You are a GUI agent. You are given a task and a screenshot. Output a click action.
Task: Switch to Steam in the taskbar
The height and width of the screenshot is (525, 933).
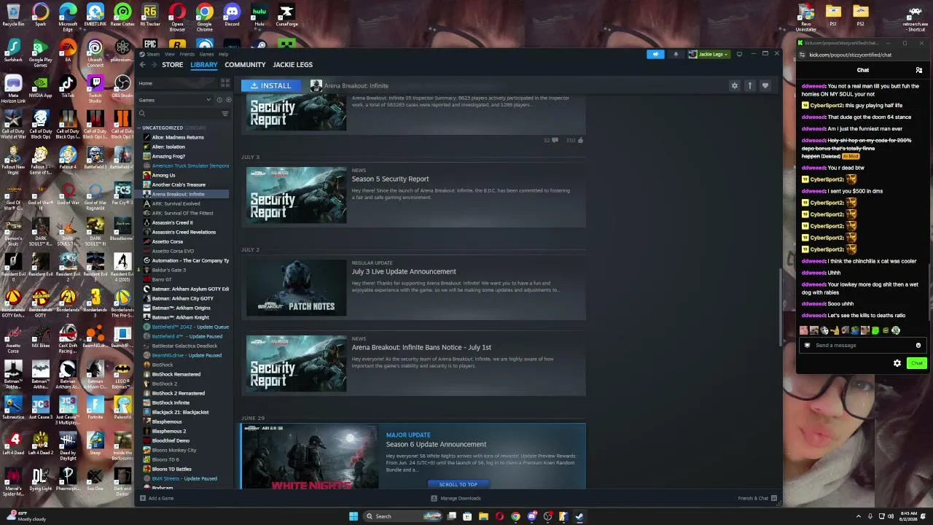(x=579, y=516)
